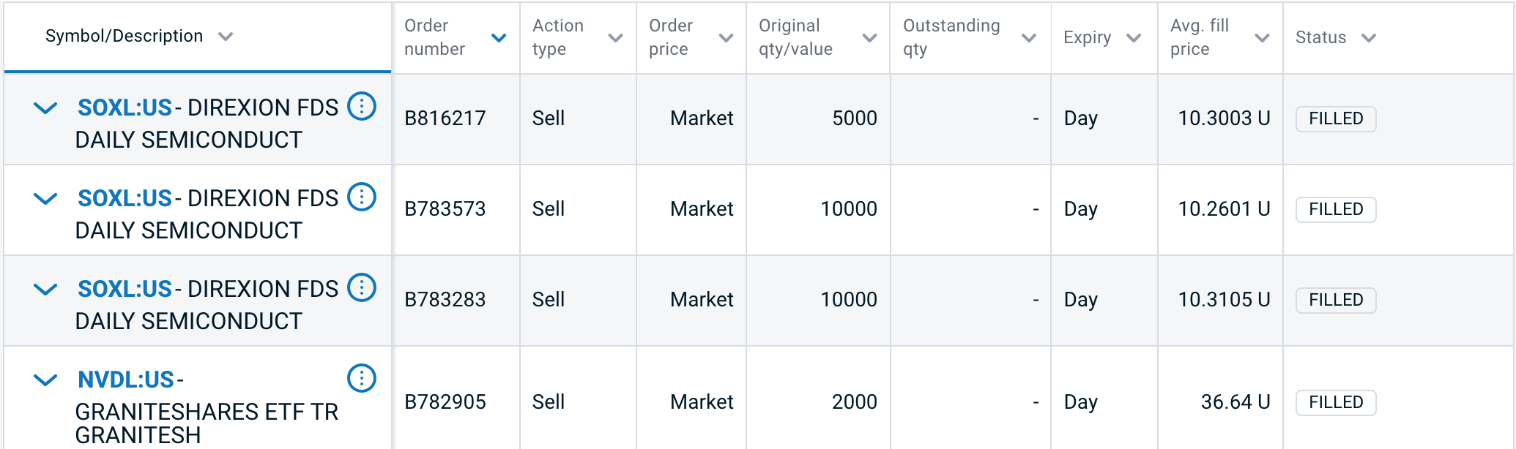Open Original qty/value column dropdown

click(869, 38)
